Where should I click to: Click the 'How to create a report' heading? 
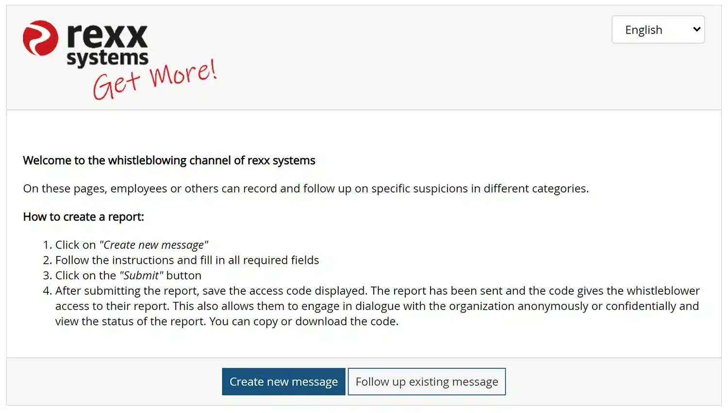click(83, 217)
